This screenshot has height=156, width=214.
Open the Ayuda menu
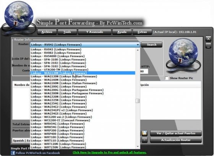coord(122,32)
